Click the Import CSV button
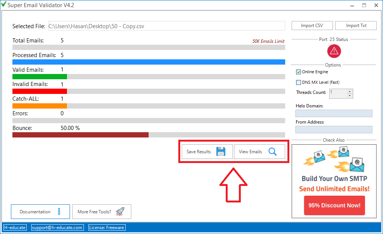This screenshot has width=383, height=234. [312, 26]
